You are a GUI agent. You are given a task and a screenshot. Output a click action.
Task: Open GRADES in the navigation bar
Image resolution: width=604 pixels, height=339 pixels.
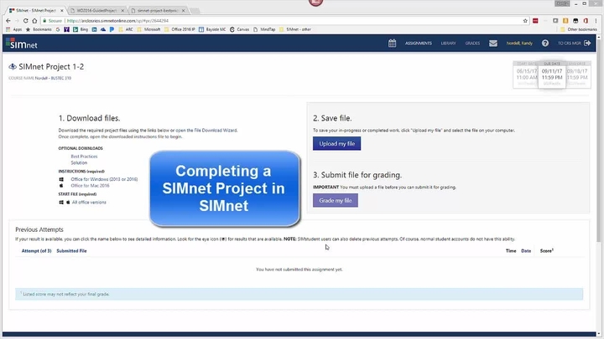(x=472, y=44)
